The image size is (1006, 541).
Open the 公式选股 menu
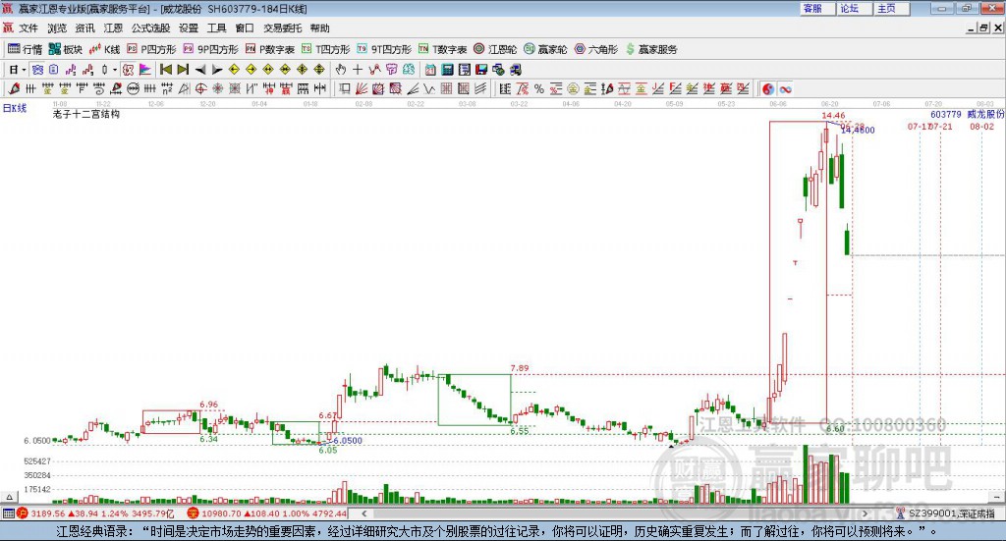pos(150,28)
